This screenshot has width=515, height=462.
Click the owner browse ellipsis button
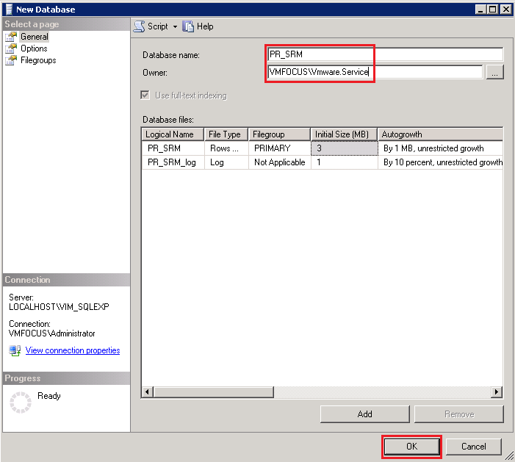(x=495, y=72)
